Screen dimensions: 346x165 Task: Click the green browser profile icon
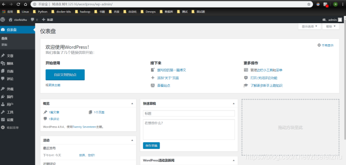coord(335,4)
